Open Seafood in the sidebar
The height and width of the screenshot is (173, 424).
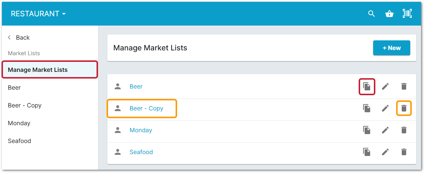(19, 141)
